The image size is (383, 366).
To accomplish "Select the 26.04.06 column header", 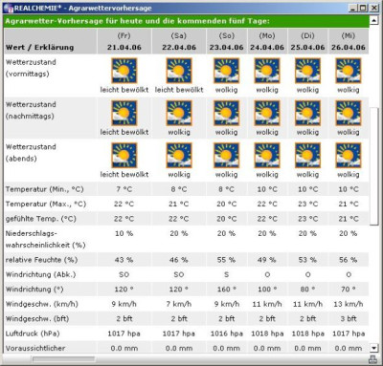I will pos(349,41).
